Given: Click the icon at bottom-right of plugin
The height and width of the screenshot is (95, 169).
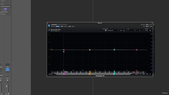Looking at the screenshot, I should (150, 74).
